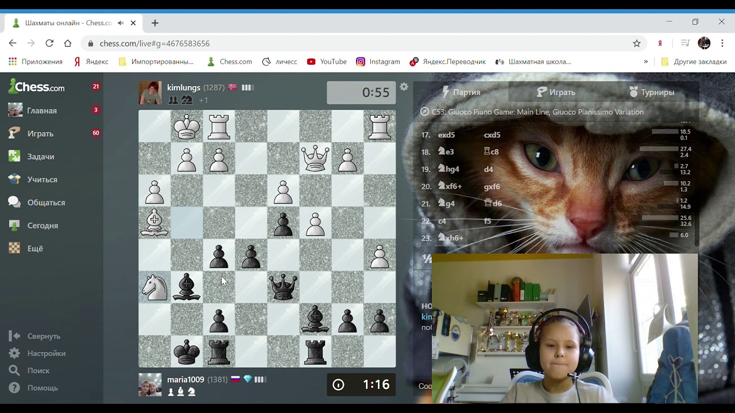This screenshot has width=735, height=413.
Task: Open the Chess.com logo home link
Action: click(37, 87)
